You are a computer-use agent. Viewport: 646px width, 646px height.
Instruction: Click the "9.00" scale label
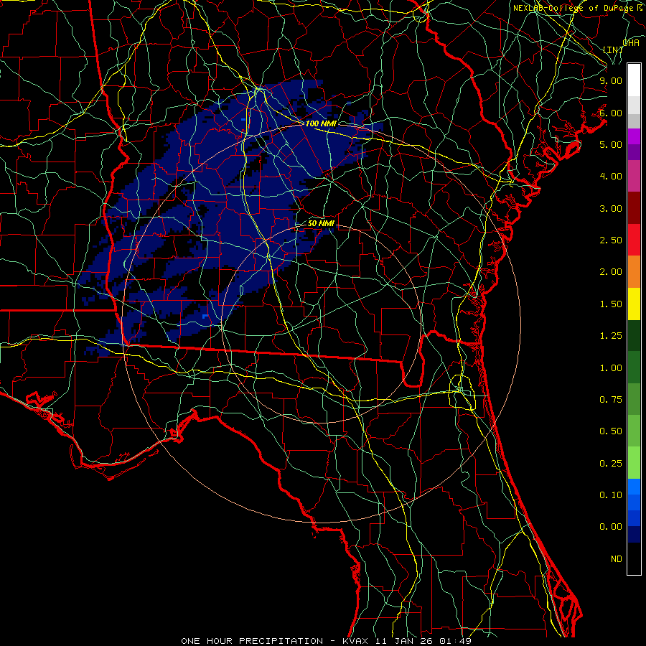611,80
